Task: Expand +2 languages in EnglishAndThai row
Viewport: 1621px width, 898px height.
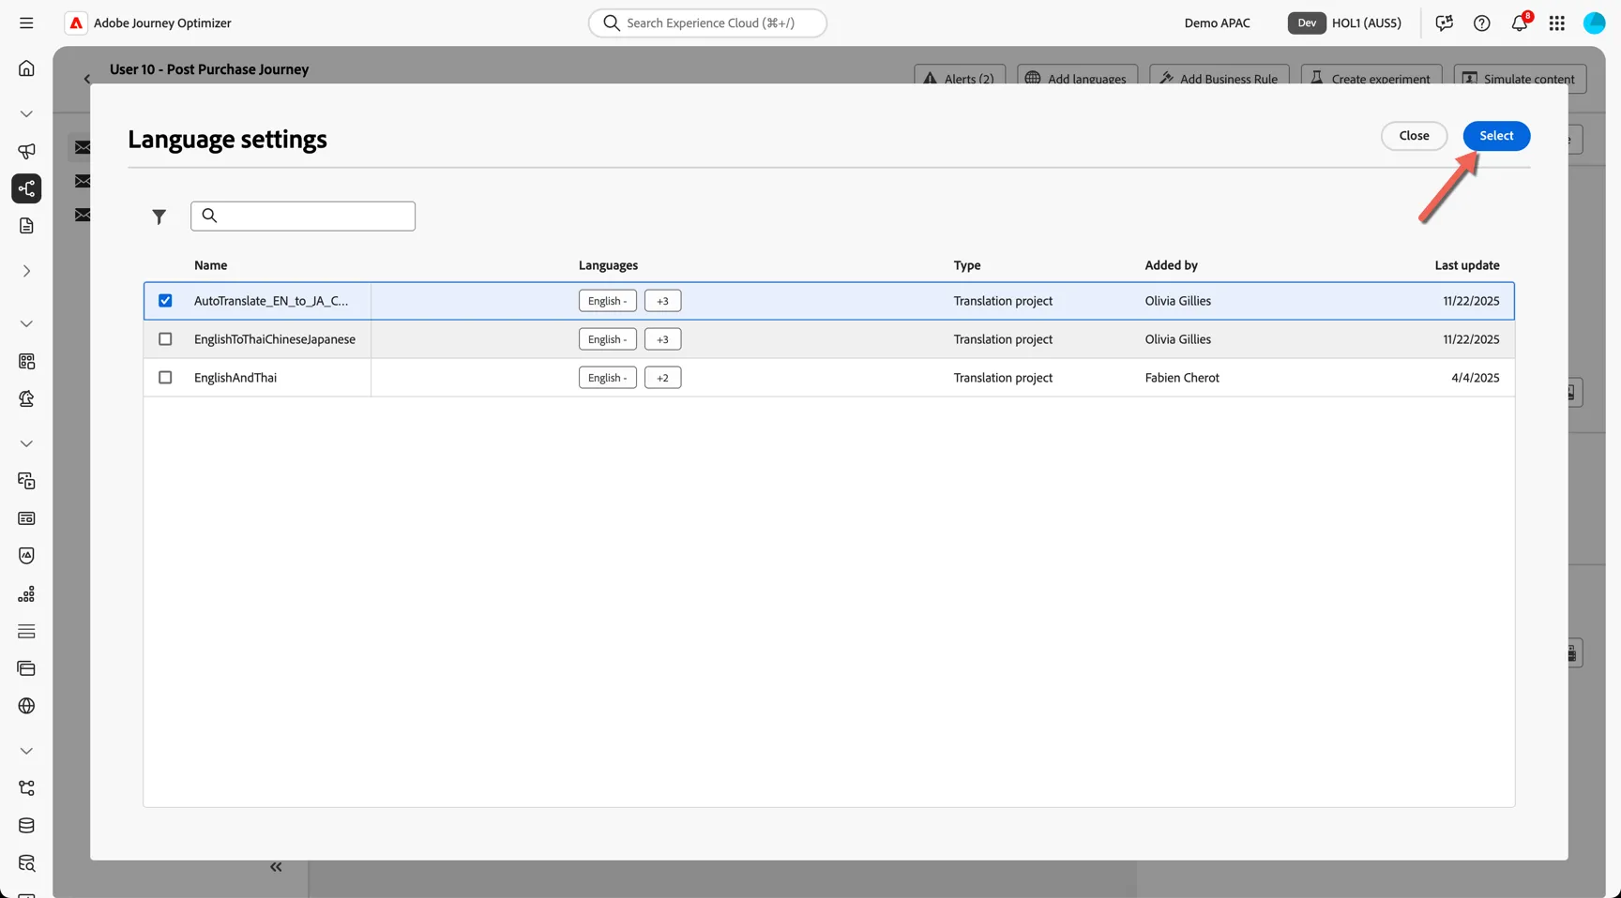Action: click(662, 378)
